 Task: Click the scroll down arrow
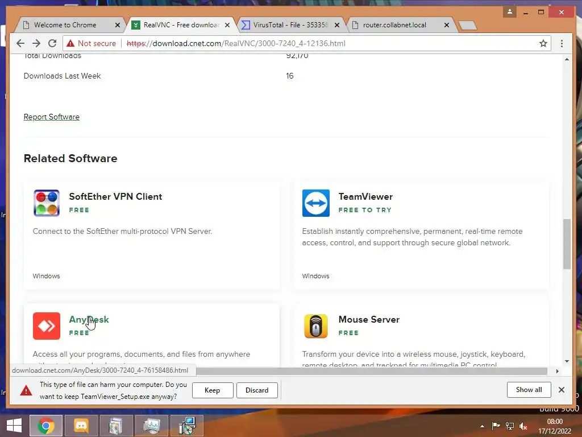[x=567, y=361]
